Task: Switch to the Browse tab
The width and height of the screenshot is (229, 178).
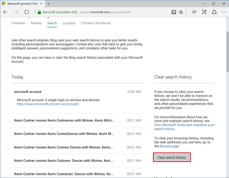Action: click(x=36, y=23)
